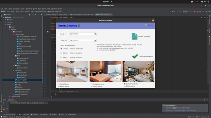Screen dimensions: 211x118
Task: Click the Simular Reserva label
Action: 144,36
